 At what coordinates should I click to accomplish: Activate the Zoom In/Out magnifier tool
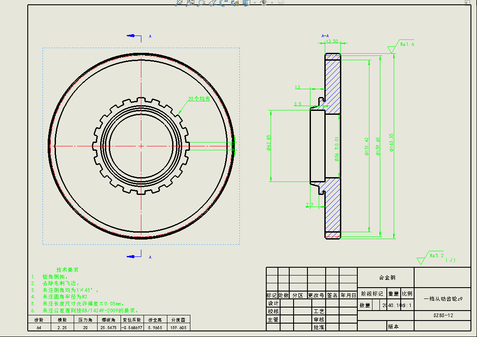[x=201, y=3]
